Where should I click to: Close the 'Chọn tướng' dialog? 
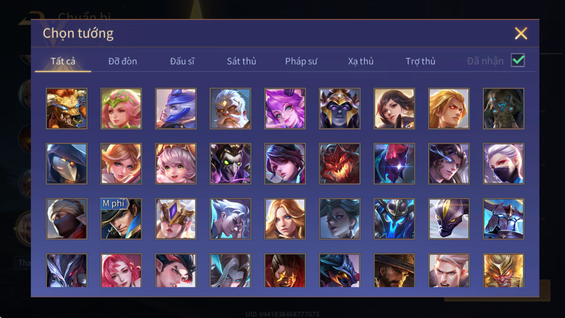pos(521,34)
